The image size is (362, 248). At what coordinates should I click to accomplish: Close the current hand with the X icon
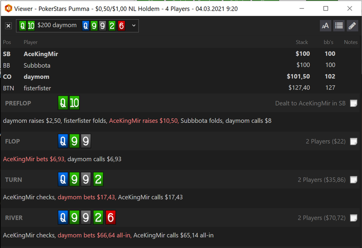[x=8, y=26]
